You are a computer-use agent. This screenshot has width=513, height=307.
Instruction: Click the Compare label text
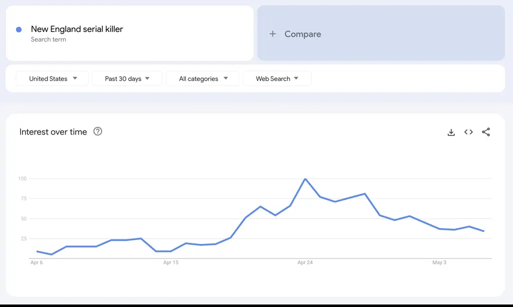tap(303, 34)
